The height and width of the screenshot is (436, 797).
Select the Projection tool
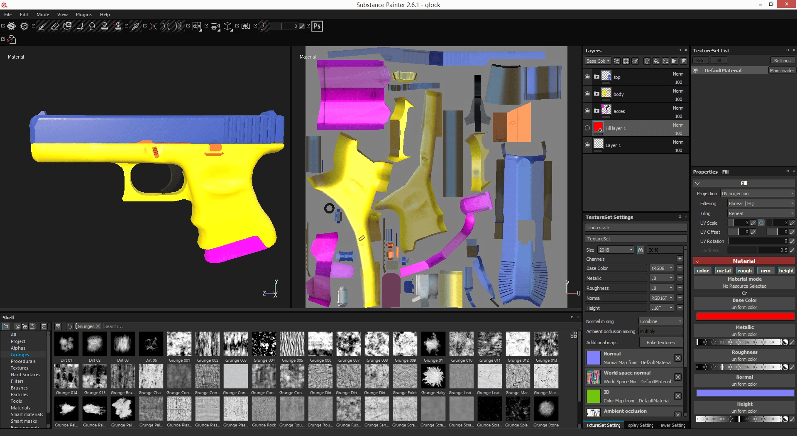67,26
